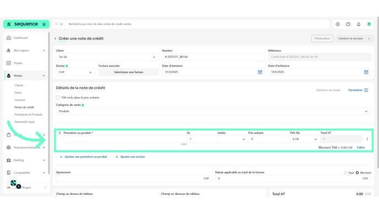Open notifications bell
The height and width of the screenshot is (213, 379).
[359, 24]
